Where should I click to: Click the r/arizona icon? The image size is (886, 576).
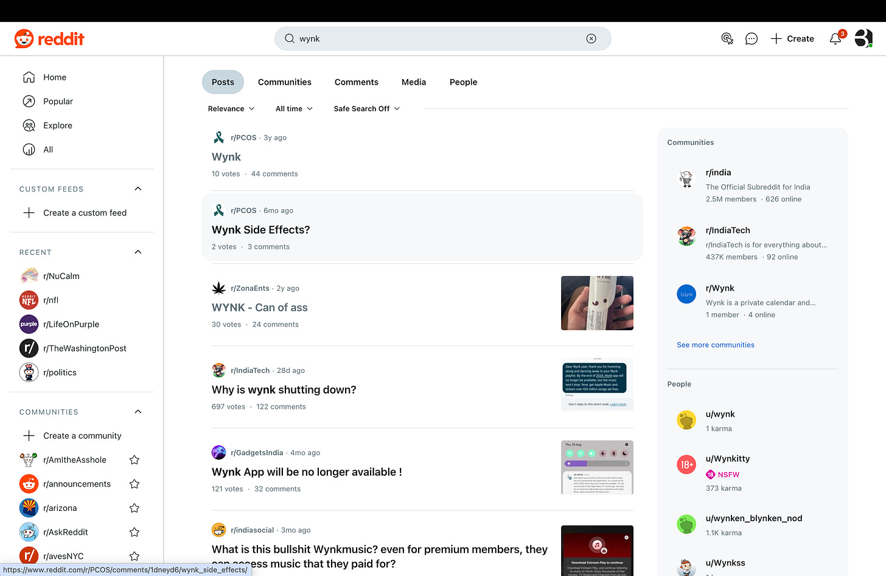29,508
